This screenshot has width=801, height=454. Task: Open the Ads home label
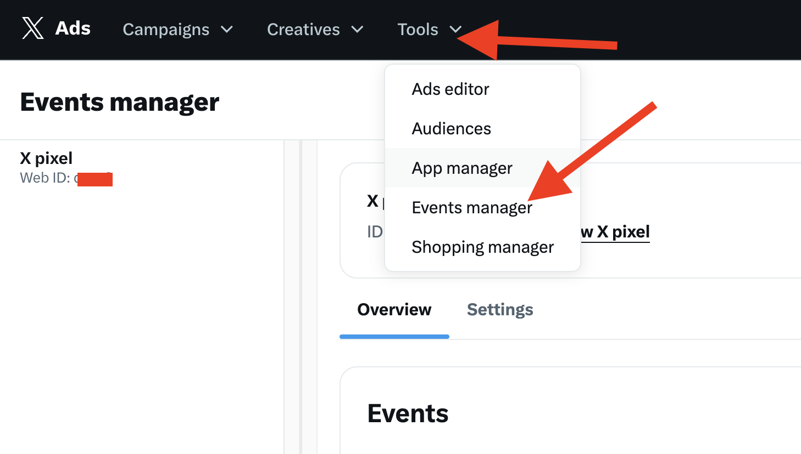73,28
